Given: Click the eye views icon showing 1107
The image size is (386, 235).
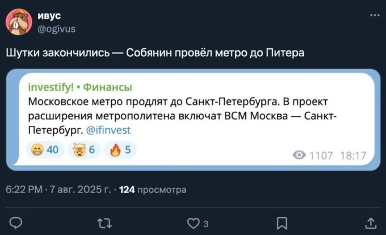Looking at the screenshot, I should pyautogui.click(x=299, y=155).
